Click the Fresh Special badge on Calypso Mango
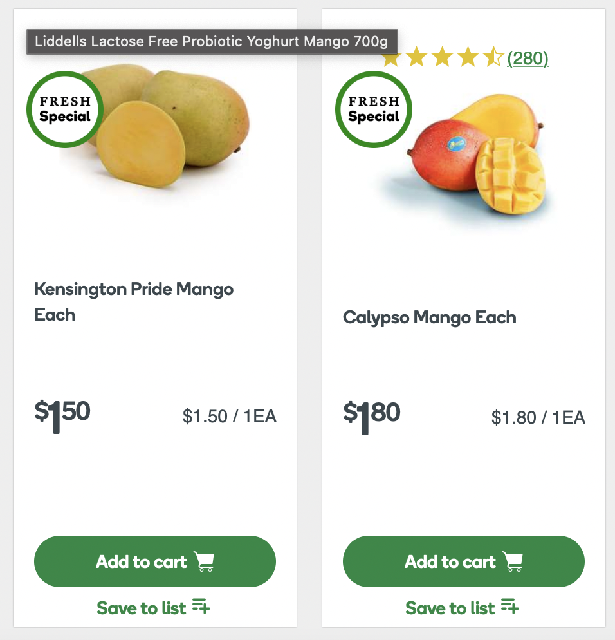Viewport: 615px width, 640px height. click(373, 109)
